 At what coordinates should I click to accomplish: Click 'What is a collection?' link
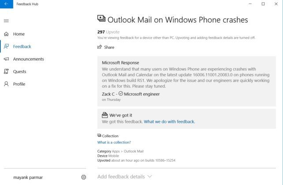(114, 142)
